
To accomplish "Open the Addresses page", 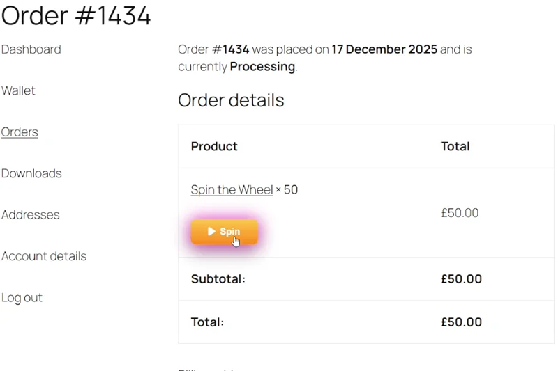I will point(30,215).
